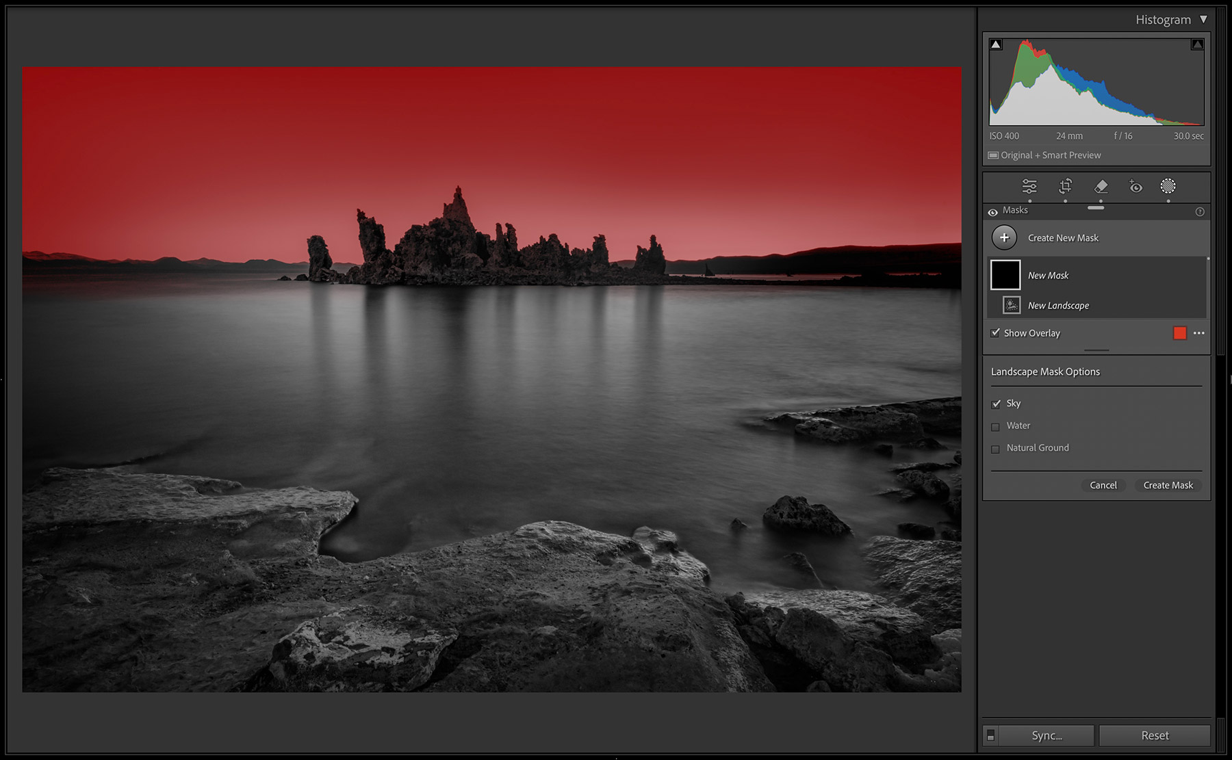Toggle the Masks panel eye icon

(992, 212)
